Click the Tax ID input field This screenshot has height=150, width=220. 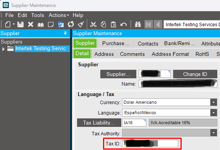pyautogui.click(x=150, y=143)
